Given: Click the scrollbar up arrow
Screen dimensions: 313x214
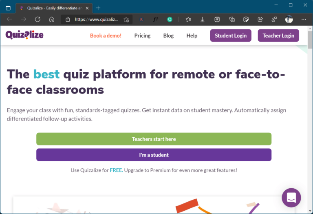Looking at the screenshot, I should pos(310,29).
